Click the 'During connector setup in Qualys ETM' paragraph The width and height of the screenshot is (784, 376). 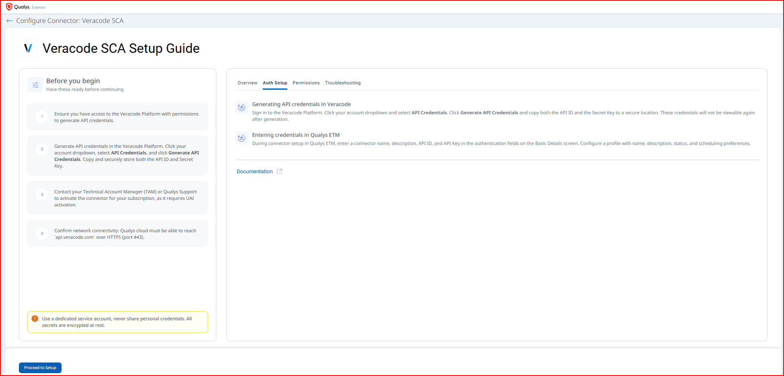coord(501,143)
